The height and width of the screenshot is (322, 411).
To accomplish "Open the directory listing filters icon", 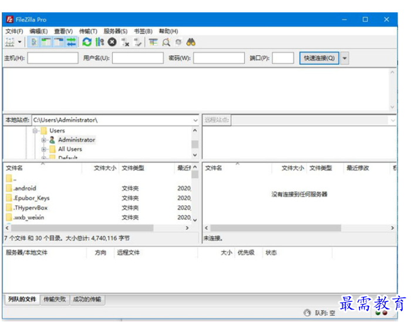I will coord(153,42).
